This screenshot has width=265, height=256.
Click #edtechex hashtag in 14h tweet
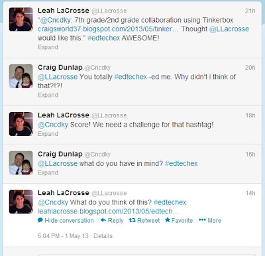pos(170,202)
